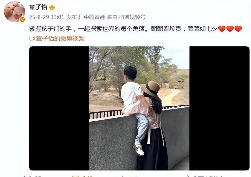
Task: Click the 微博视频号 source link
Action: 132,17
